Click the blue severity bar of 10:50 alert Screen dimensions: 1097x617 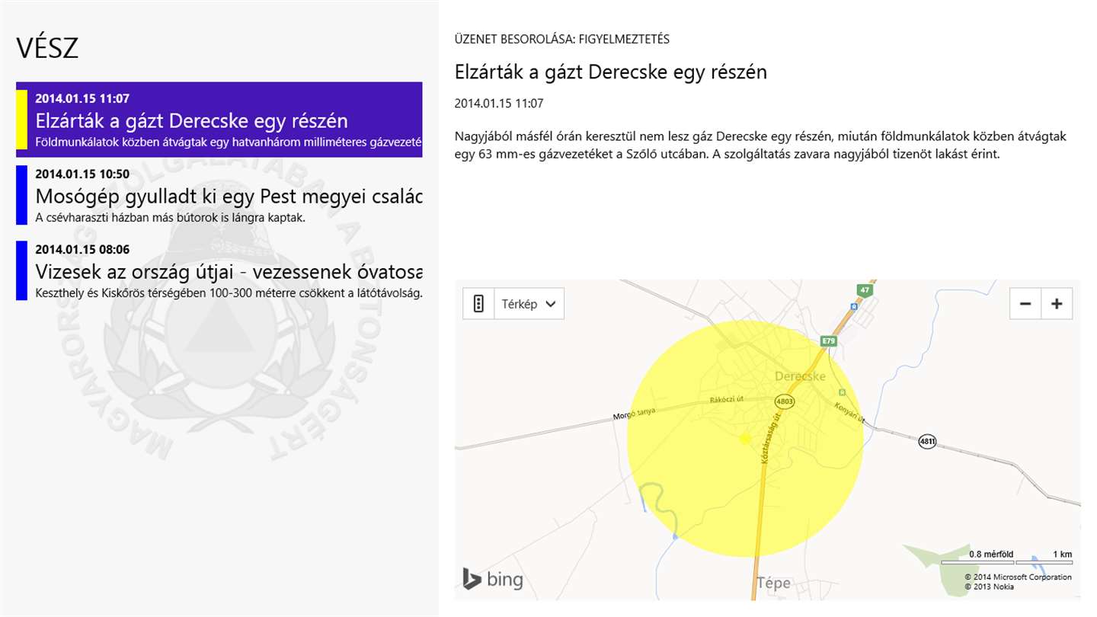click(x=21, y=195)
